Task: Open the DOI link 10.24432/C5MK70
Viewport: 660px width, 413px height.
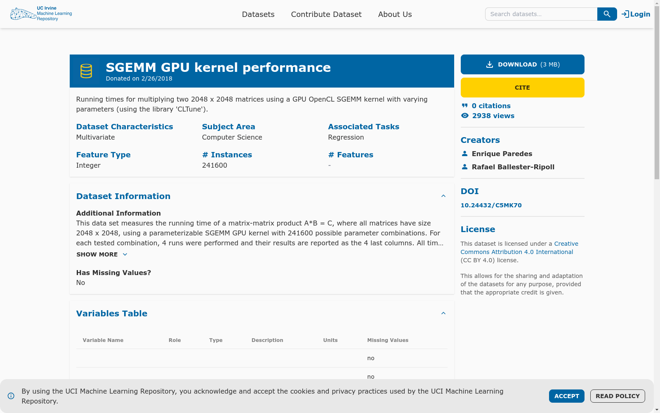Action: coord(491,205)
